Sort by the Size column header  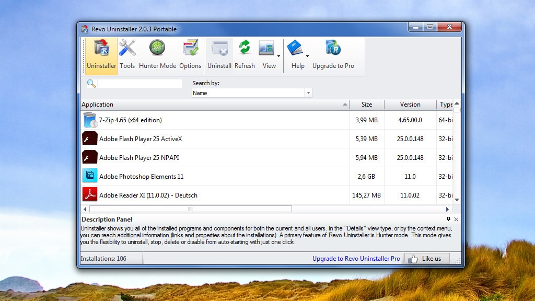click(x=367, y=105)
